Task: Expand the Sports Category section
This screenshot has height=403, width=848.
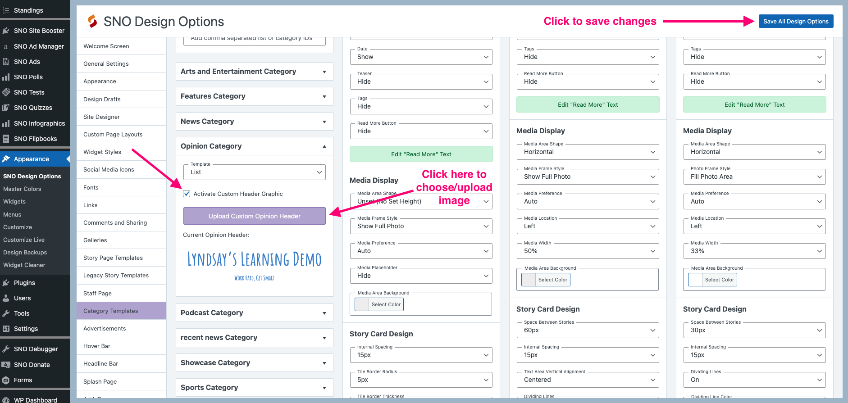Action: 254,388
